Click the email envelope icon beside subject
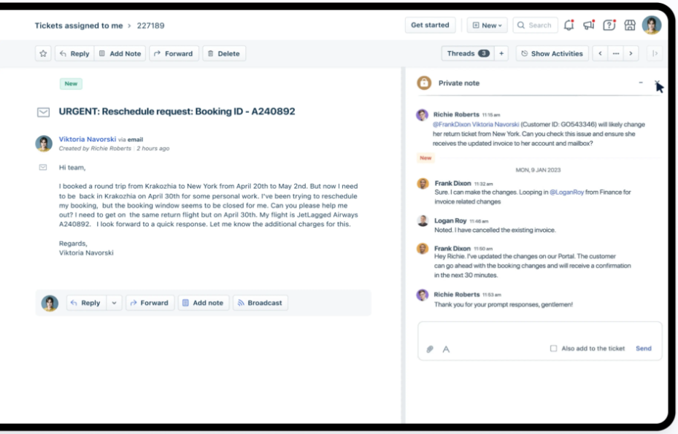Screen dimensions: 678x434 pos(43,112)
